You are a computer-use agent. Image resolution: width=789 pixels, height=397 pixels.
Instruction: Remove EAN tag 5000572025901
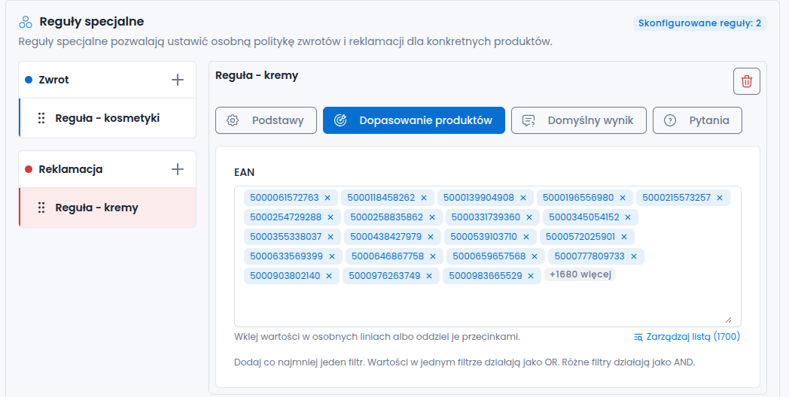(x=624, y=237)
